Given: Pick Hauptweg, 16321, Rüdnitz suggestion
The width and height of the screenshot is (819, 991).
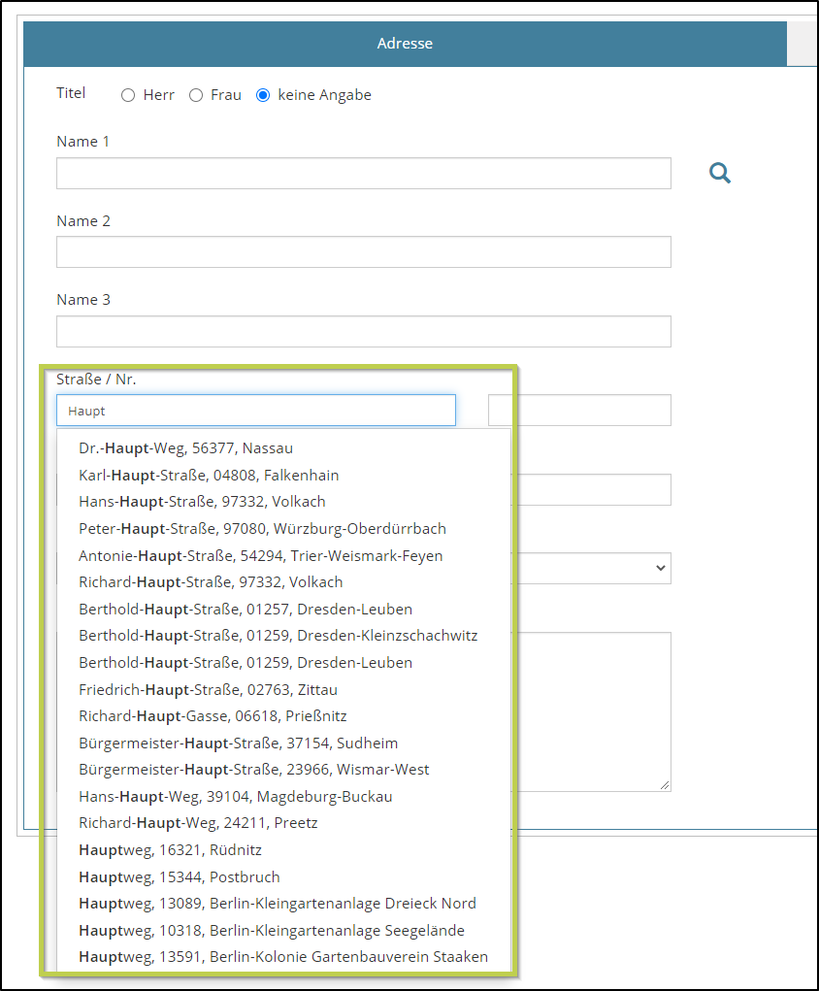Looking at the screenshot, I should (x=170, y=850).
